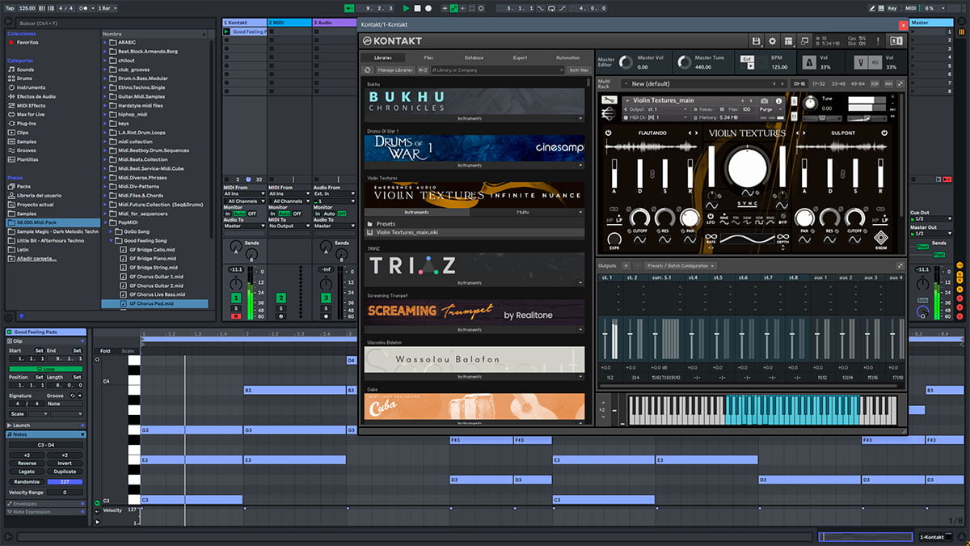The image size is (970, 546).
Task: Open the Kontakt save menu icon
Action: [756, 41]
